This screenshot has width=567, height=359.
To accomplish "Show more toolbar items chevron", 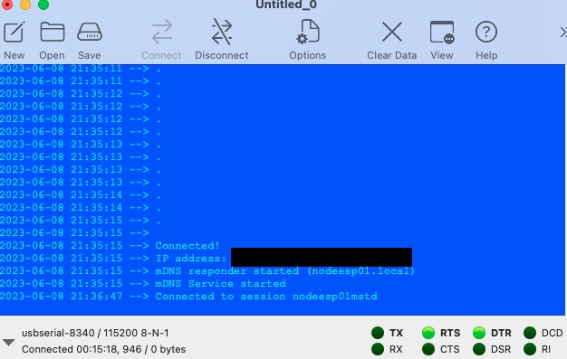I will (x=562, y=33).
